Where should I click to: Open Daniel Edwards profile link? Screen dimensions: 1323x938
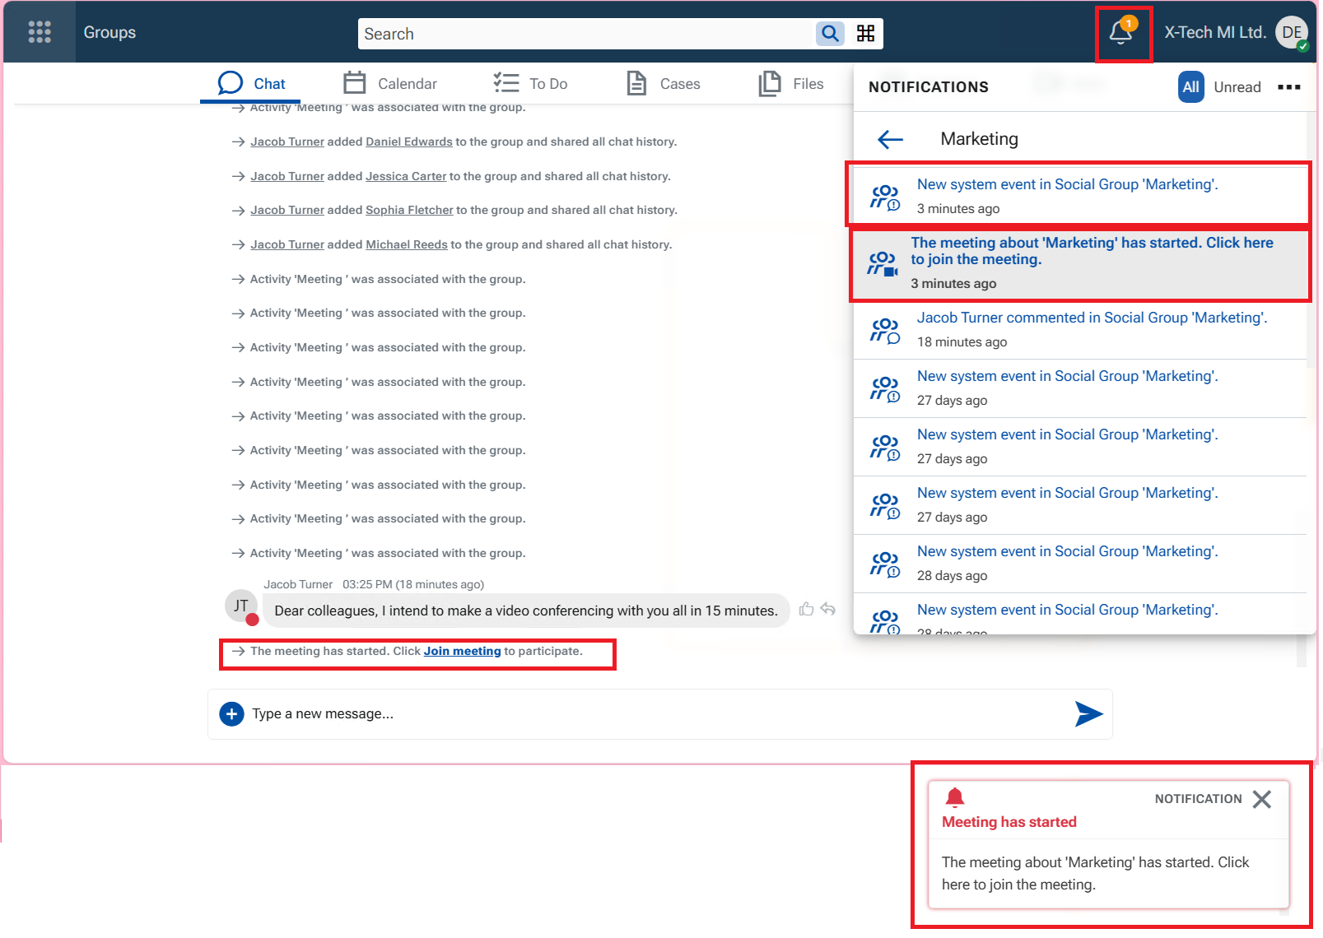click(408, 142)
